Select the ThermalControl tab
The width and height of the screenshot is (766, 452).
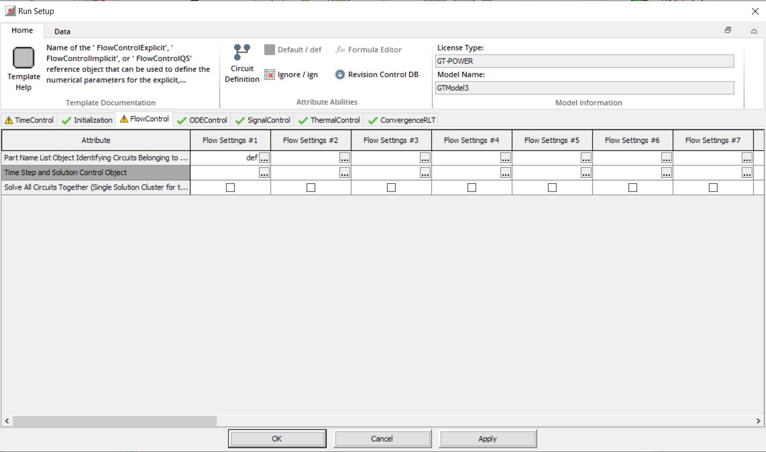pyautogui.click(x=329, y=120)
